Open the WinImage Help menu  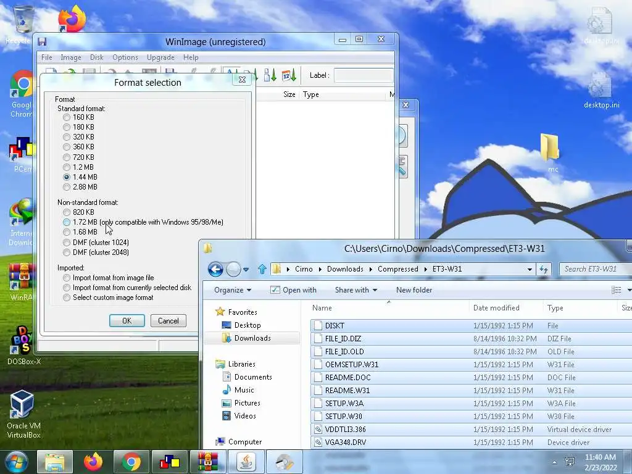click(191, 57)
